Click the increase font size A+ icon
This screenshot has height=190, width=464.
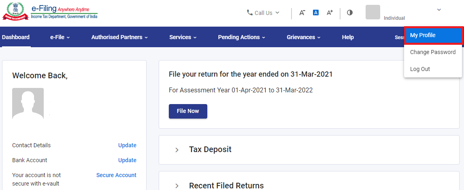coord(330,13)
